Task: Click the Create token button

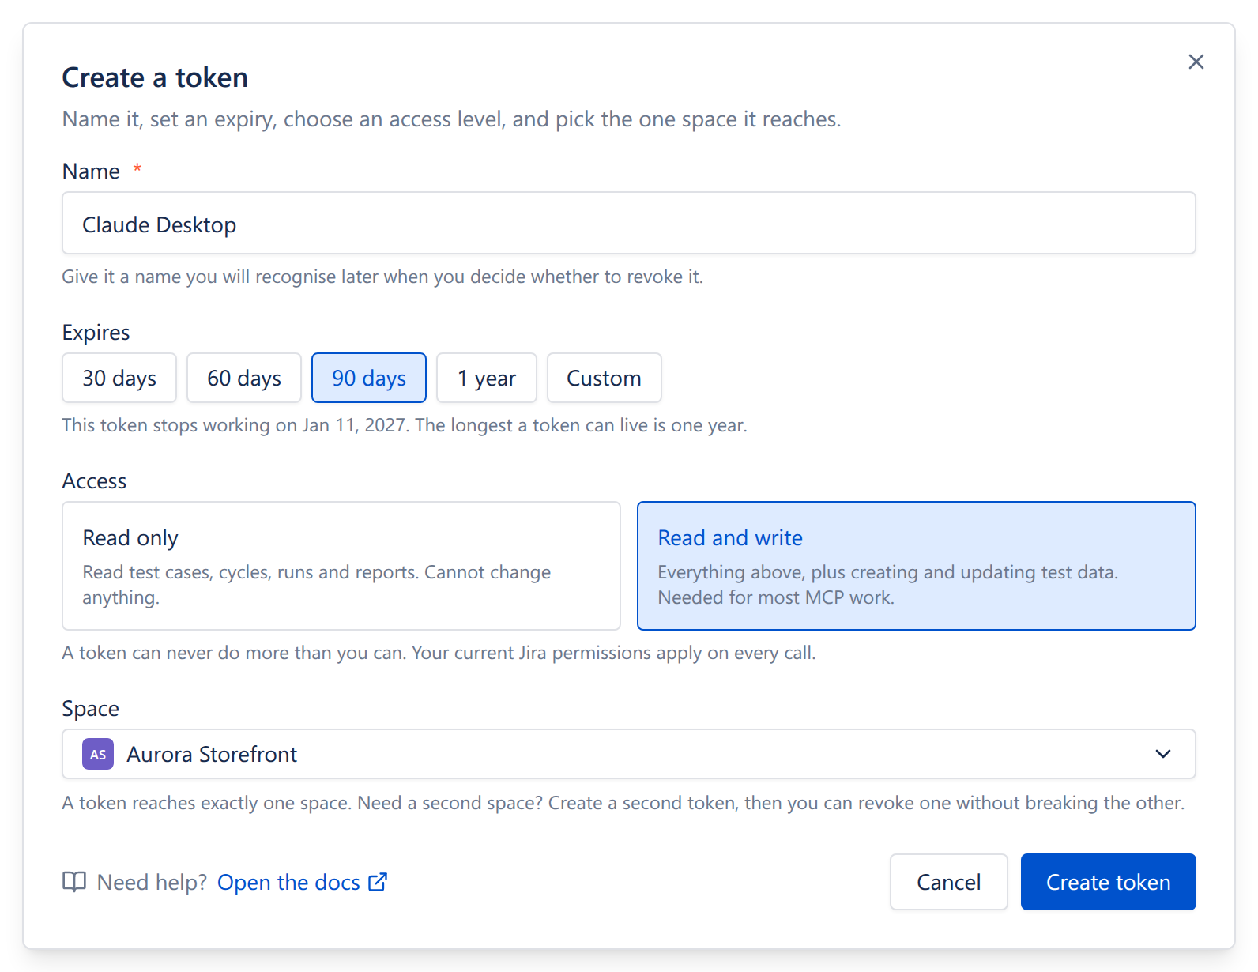Action: 1108,882
